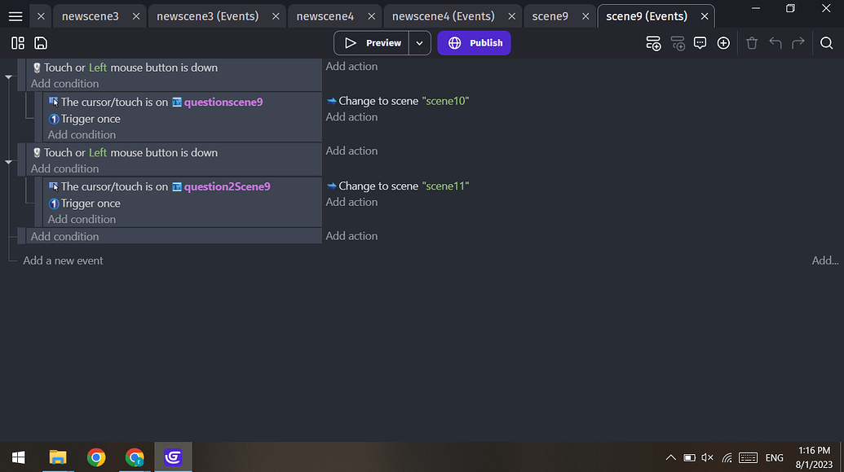
Task: Switch to newscene3 (Events) tab
Action: pos(208,16)
